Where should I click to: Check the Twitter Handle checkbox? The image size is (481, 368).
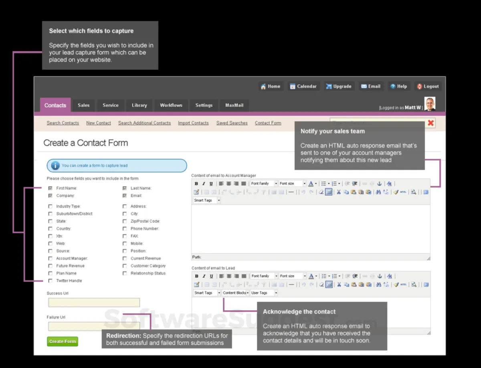point(51,281)
